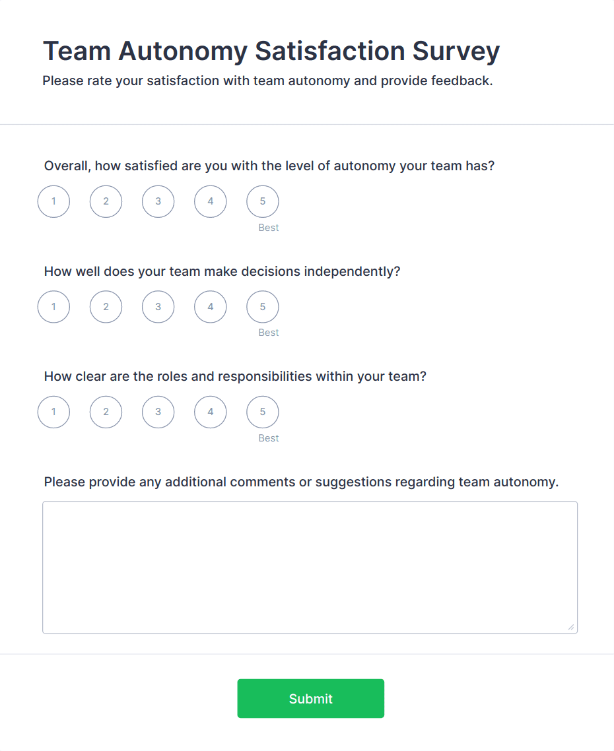Rate overall autonomy satisfaction as 1

click(53, 202)
